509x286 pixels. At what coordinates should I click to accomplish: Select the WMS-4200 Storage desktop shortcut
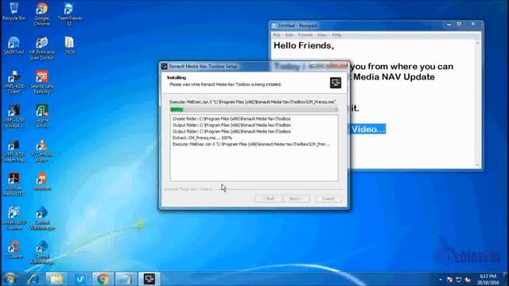pos(14,117)
